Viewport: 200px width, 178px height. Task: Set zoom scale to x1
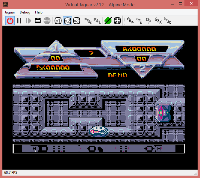58,21
